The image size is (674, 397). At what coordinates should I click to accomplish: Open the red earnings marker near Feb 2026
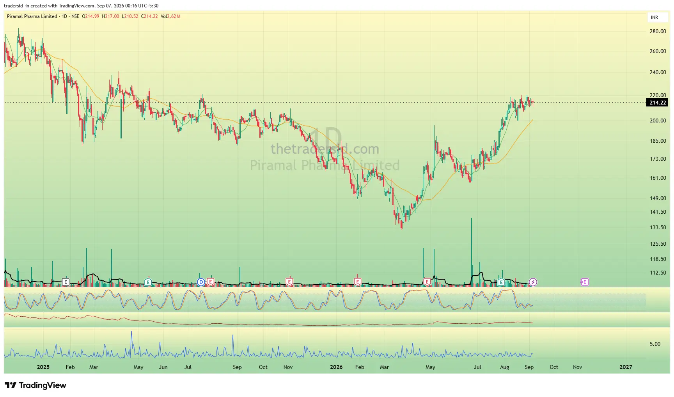click(357, 282)
